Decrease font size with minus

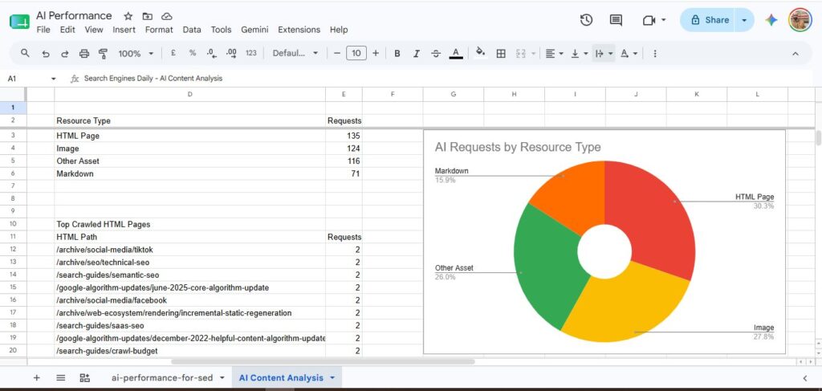pyautogui.click(x=337, y=53)
